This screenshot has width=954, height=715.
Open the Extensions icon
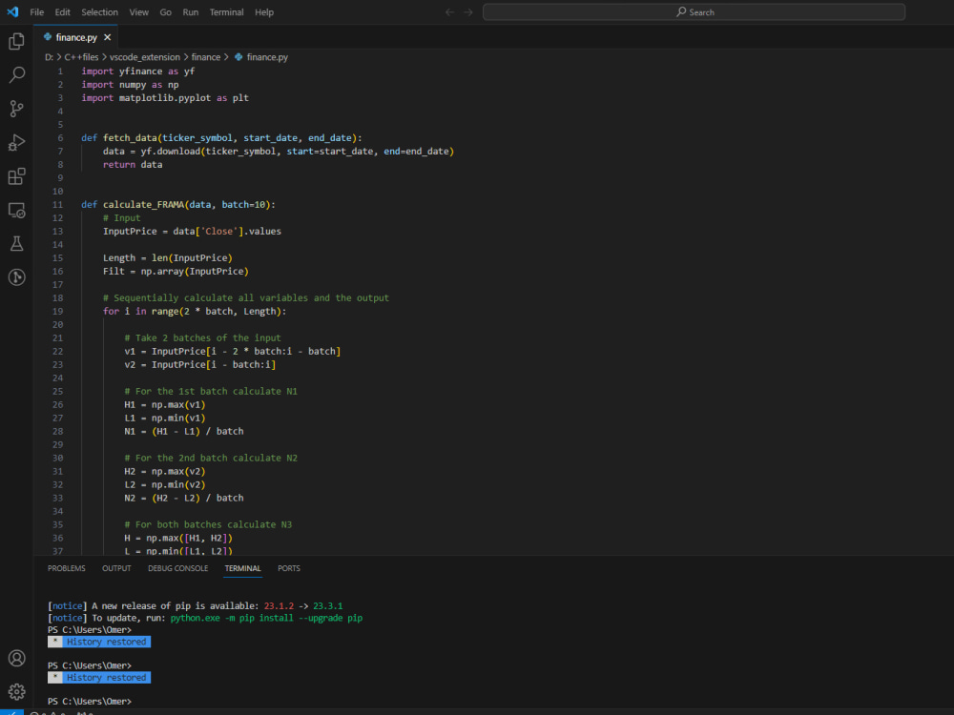click(x=15, y=176)
